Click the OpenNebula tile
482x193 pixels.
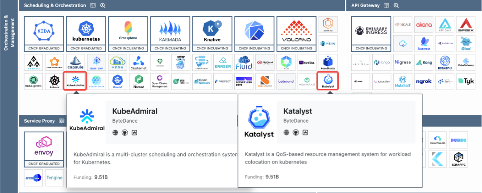click(x=202, y=81)
